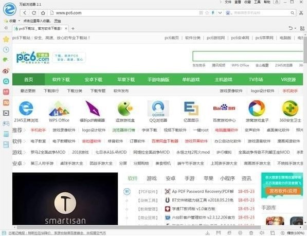
Task: Expand the hidden menu arrow before the 文件 menu
Action: tap(221, 2)
